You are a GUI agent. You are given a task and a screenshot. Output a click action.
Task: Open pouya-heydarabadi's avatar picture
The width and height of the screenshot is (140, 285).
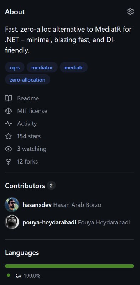(x=12, y=222)
